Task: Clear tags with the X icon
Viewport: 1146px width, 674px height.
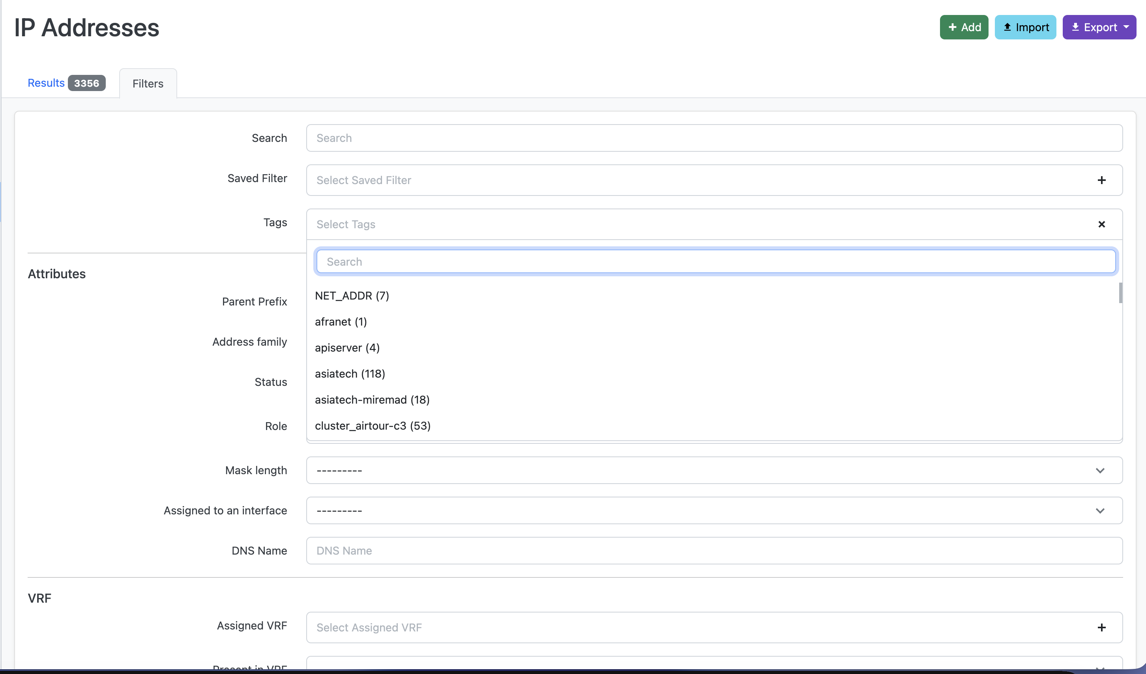Action: [1101, 224]
